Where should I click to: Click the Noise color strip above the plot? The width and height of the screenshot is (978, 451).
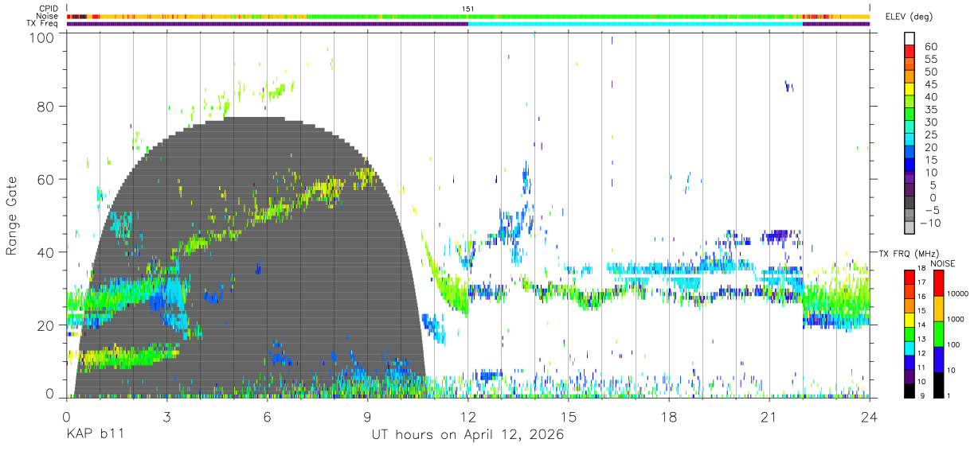468,16
